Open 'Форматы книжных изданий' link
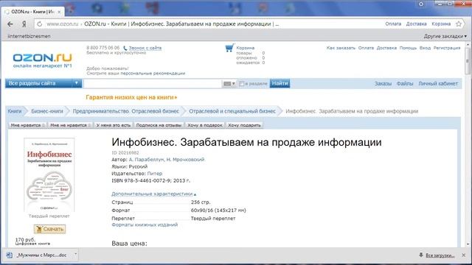The image size is (472, 265). (145, 225)
